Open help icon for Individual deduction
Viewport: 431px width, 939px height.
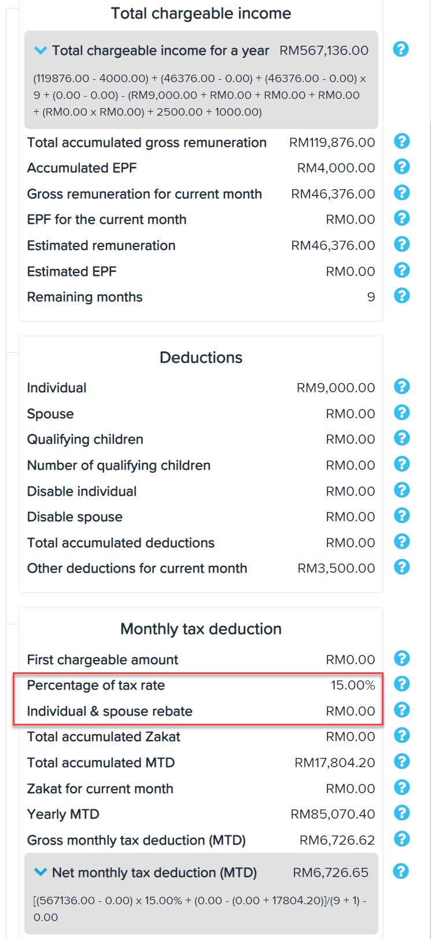pyautogui.click(x=401, y=386)
